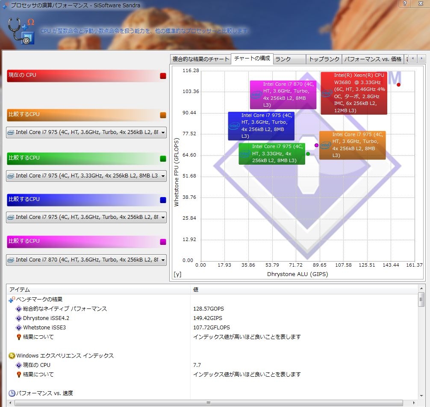Click the horizontal scrollbar thumb
The width and height of the screenshot is (430, 407).
point(209,403)
